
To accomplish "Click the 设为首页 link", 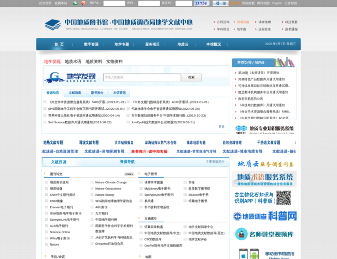I will (45, 3).
